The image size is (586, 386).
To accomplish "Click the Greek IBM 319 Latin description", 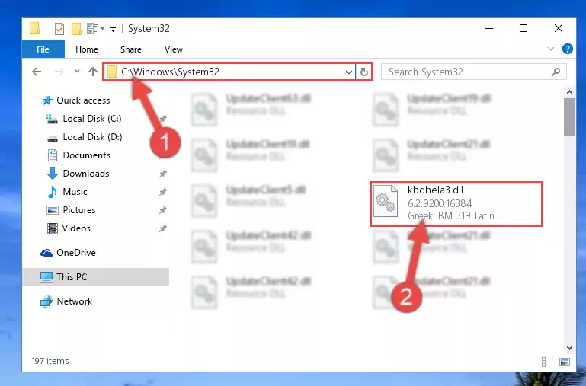I will pos(454,215).
